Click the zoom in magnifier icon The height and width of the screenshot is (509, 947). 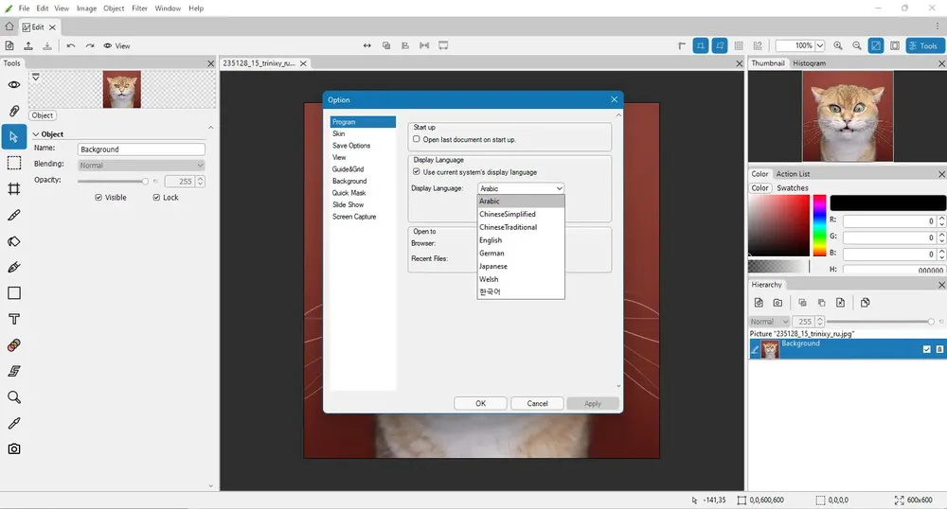tap(838, 45)
